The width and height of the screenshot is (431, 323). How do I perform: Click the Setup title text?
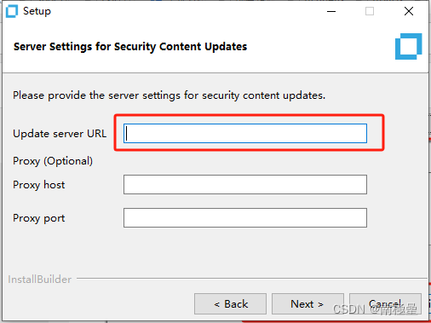point(37,11)
